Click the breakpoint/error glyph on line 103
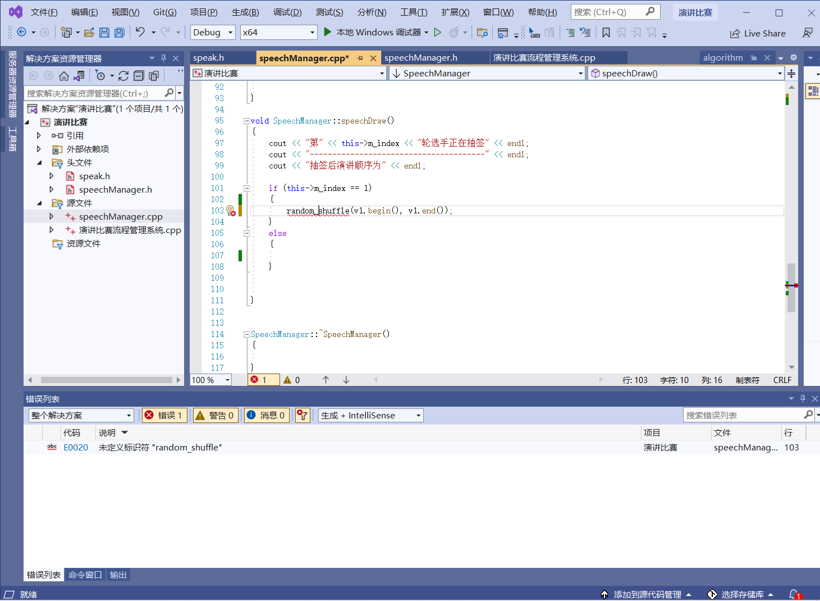Screen dimensions: 820x601 coord(231,211)
